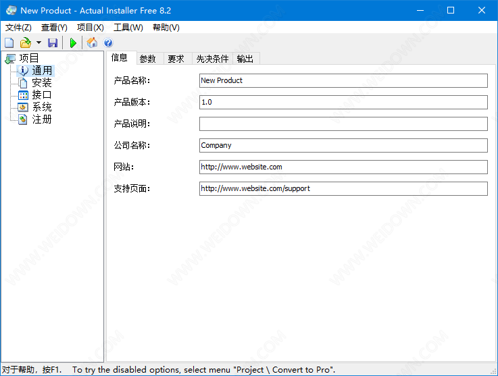Select 通用 in the project tree
The width and height of the screenshot is (498, 376).
tap(42, 70)
